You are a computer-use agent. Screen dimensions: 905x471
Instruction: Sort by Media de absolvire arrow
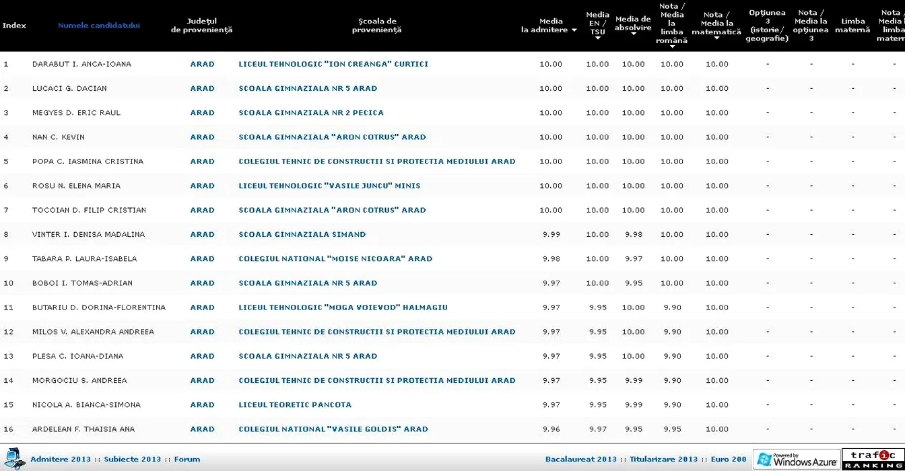[633, 34]
